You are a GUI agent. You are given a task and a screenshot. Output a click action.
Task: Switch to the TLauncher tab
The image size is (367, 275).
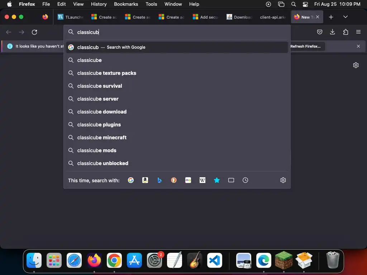point(71,17)
